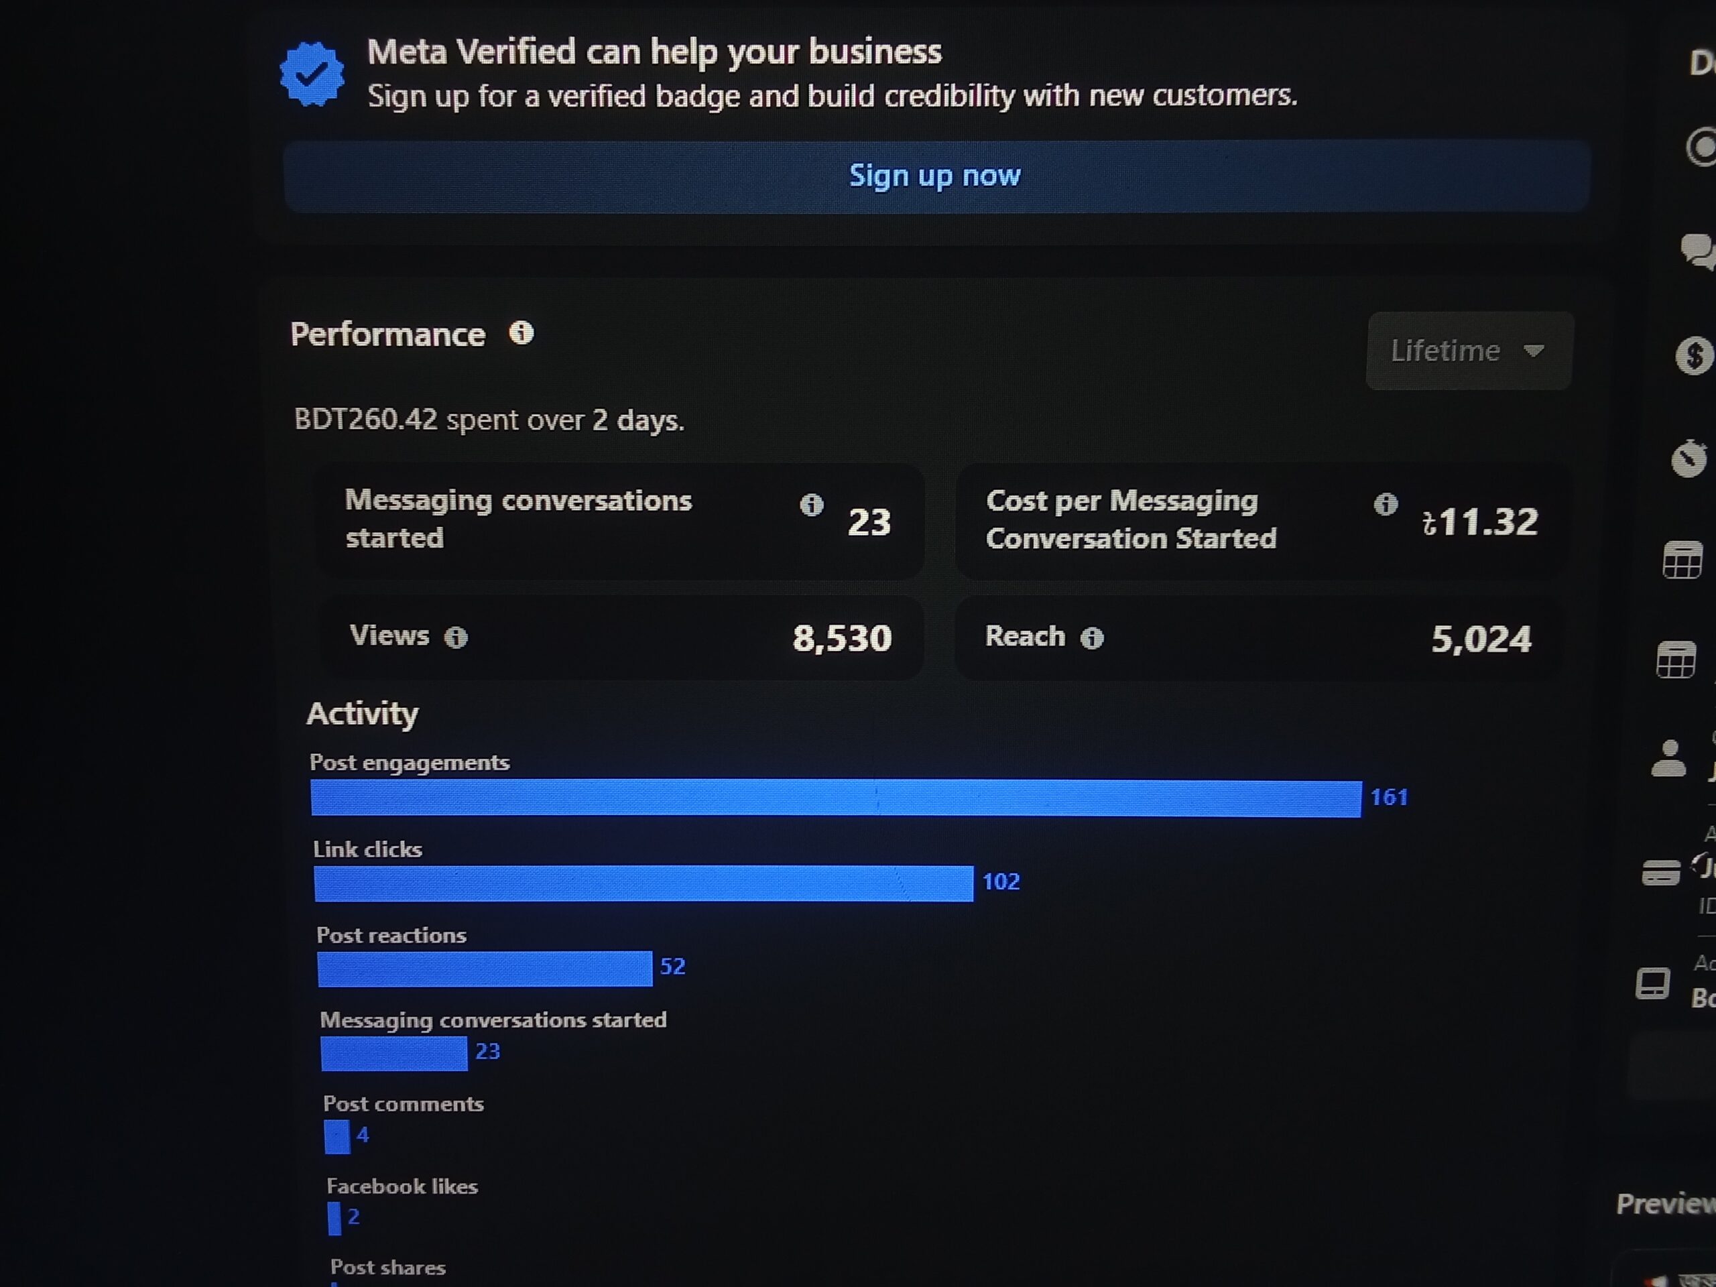Click the Performance info icon
This screenshot has width=1716, height=1287.
tap(522, 332)
